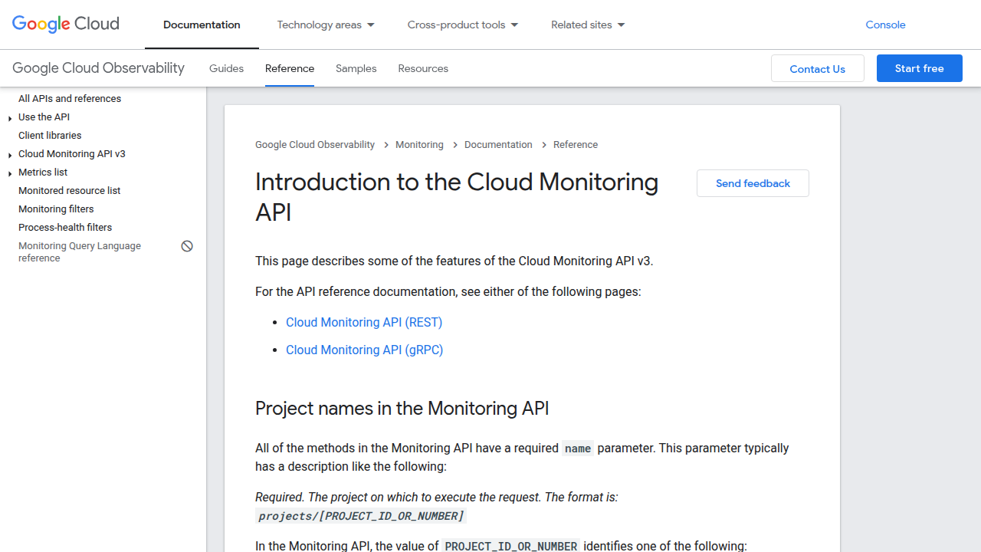Viewport: 981px width, 552px height.
Task: Click the Documentation breadcrumb link
Action: coord(498,144)
